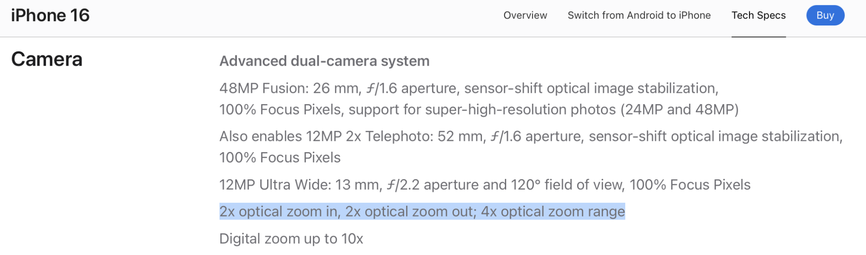Click the 12MP Ultra Wide text

click(x=275, y=185)
